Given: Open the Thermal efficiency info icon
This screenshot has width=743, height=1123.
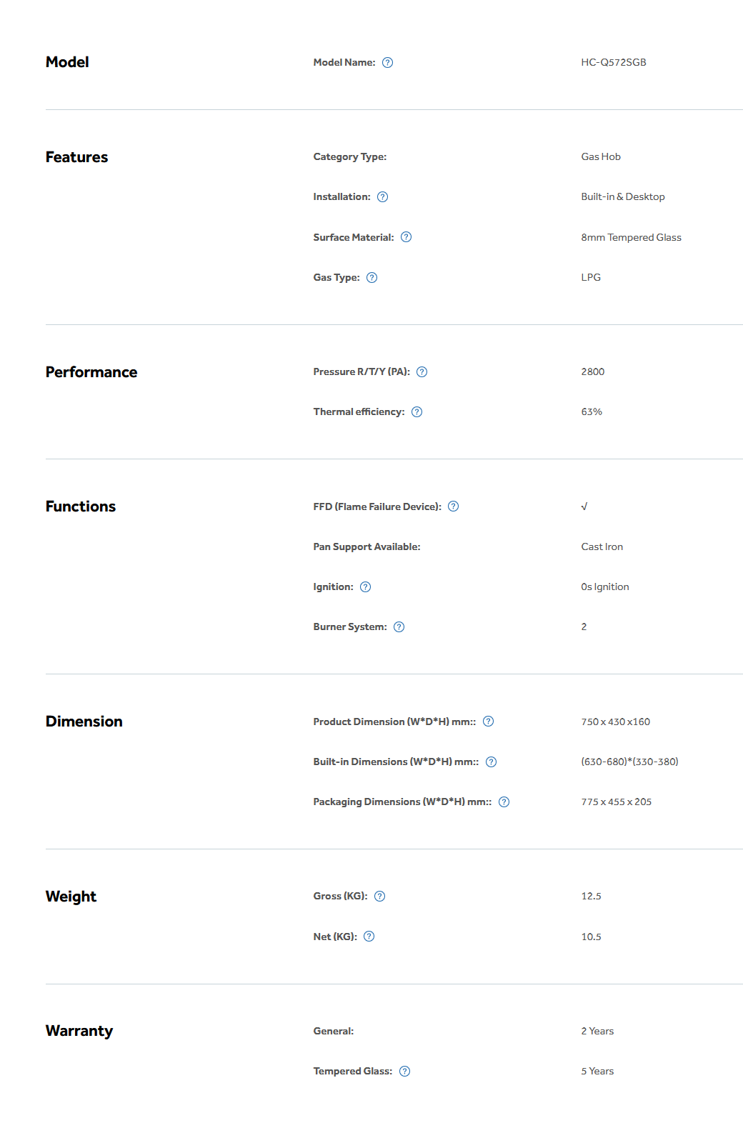Looking at the screenshot, I should [417, 412].
